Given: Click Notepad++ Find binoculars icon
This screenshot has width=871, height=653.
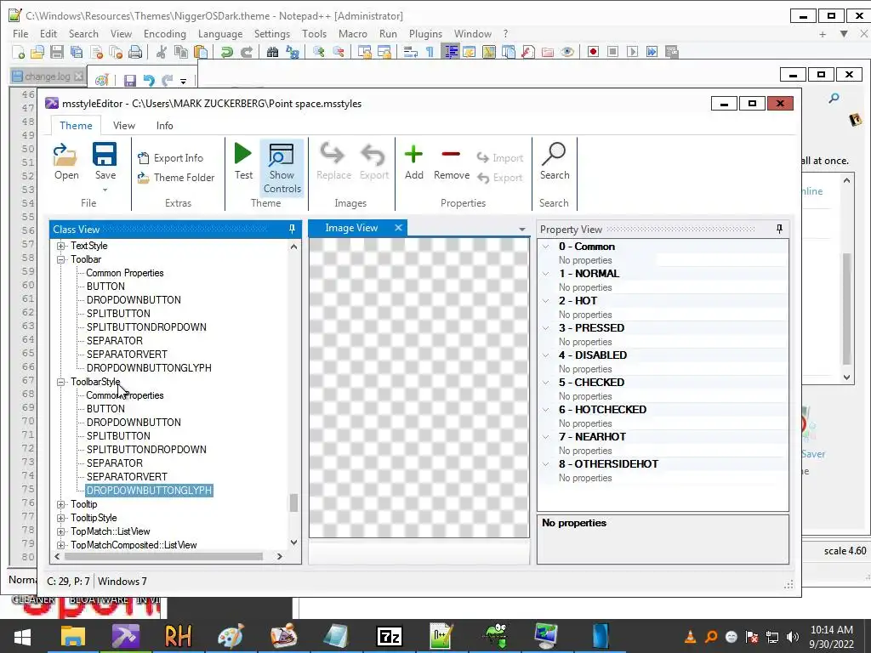Looking at the screenshot, I should [x=272, y=52].
